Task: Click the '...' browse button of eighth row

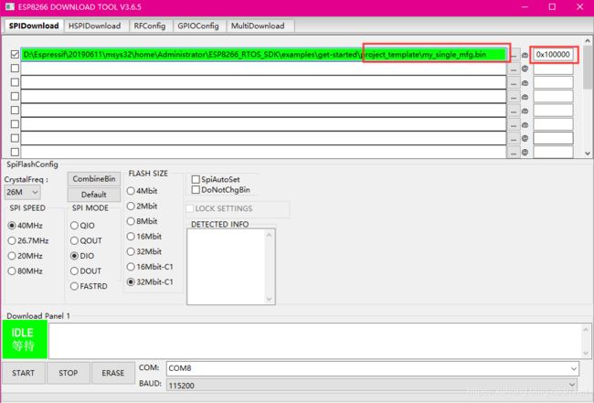Action: click(x=514, y=153)
